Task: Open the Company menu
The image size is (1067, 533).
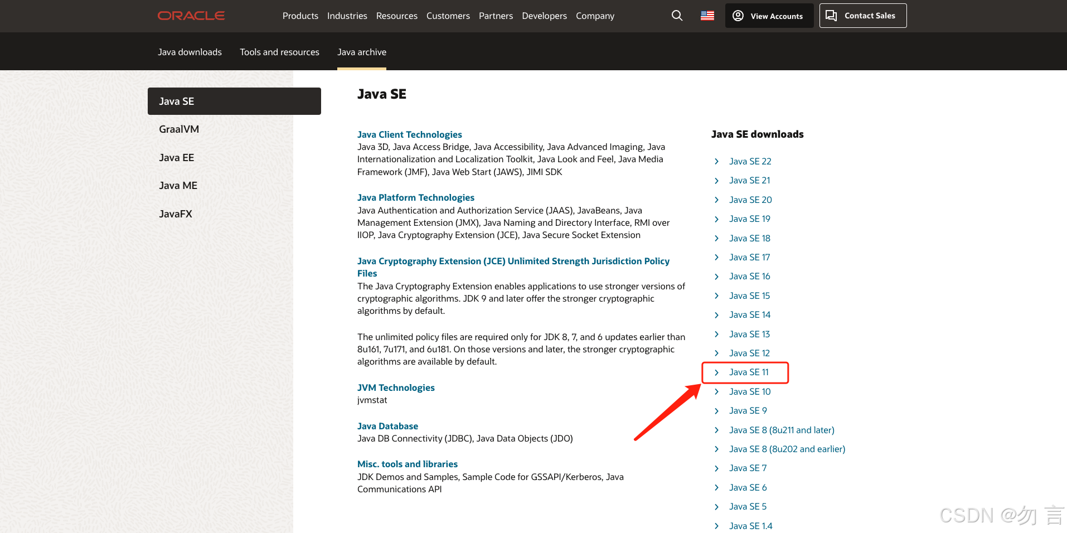Action: [x=595, y=16]
